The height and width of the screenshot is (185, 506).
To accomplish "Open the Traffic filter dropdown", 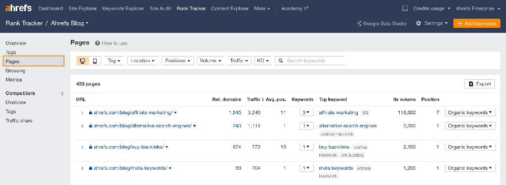I will coord(239,61).
